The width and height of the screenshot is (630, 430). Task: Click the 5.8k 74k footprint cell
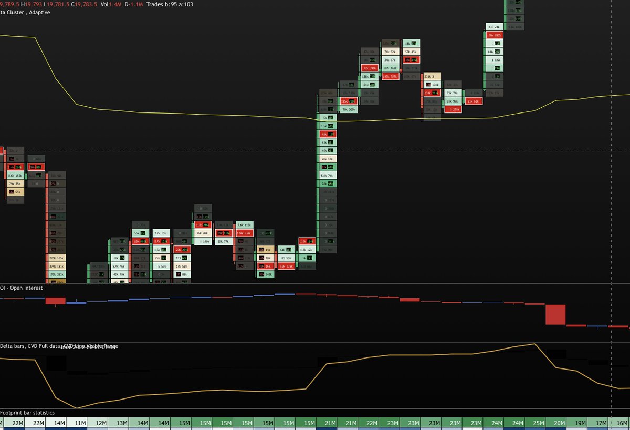click(x=328, y=176)
